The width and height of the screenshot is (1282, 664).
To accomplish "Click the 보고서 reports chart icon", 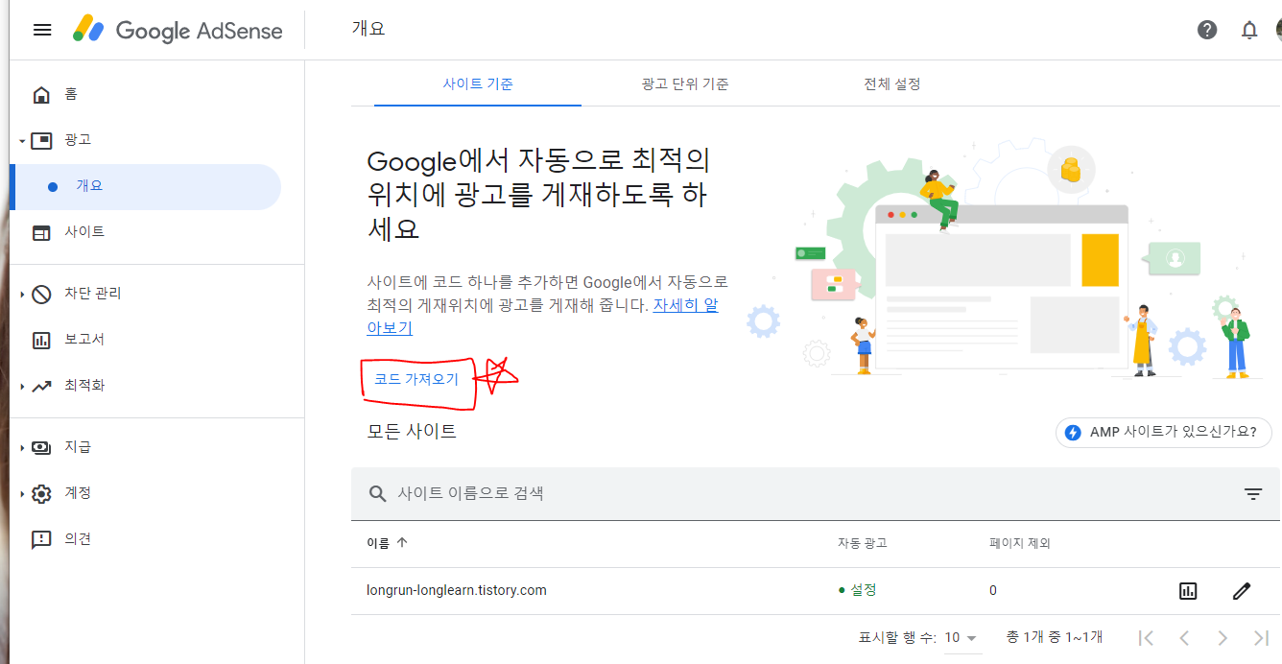I will (41, 340).
